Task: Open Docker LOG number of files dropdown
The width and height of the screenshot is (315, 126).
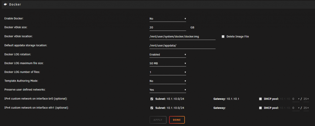Action: pyautogui.click(x=168, y=72)
